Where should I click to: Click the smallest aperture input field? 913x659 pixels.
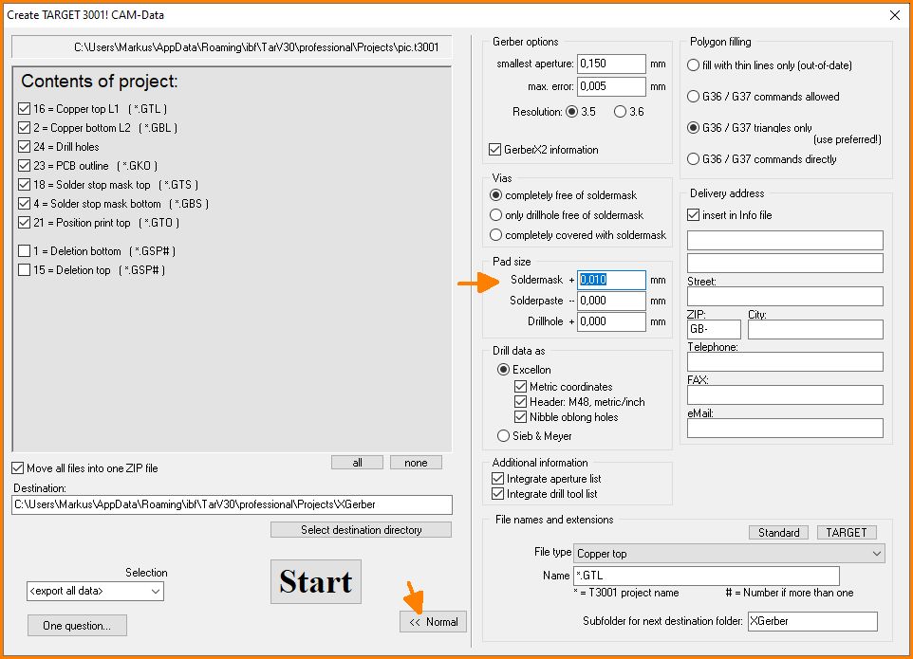point(612,64)
